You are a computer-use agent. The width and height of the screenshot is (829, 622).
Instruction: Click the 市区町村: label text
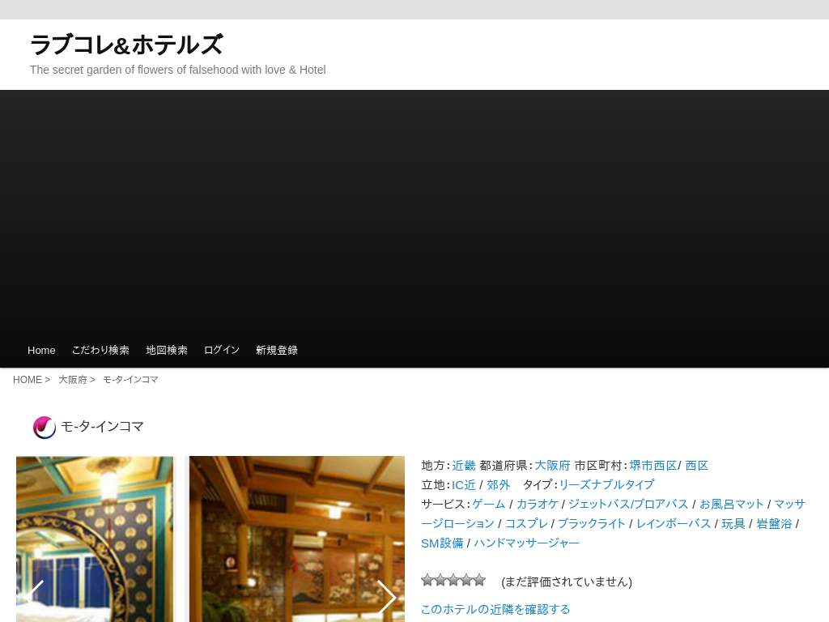point(602,466)
